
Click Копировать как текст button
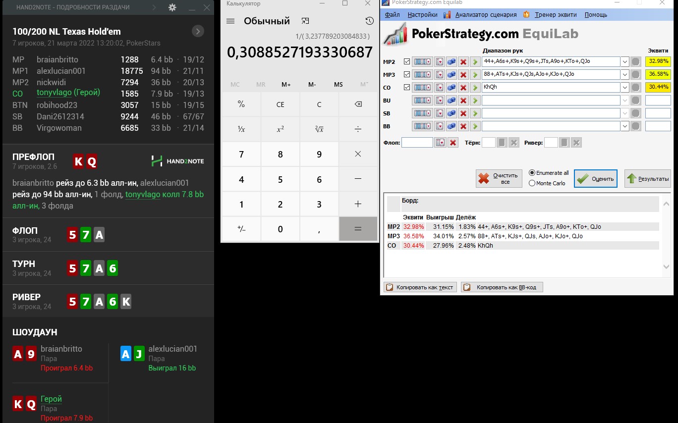click(420, 287)
